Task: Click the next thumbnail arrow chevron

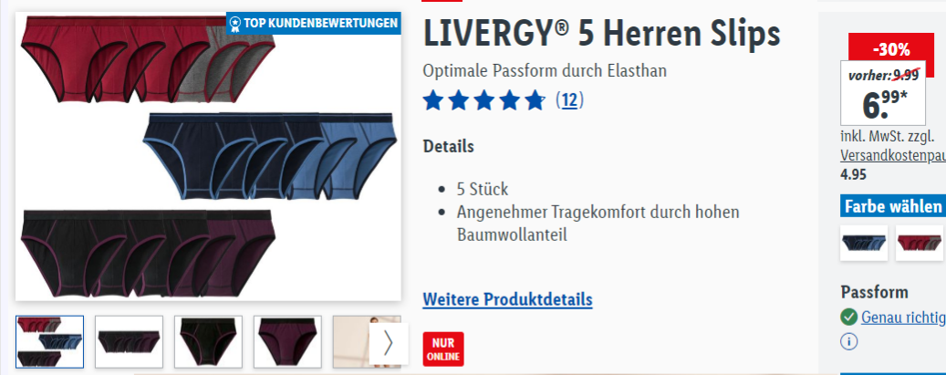Action: [x=388, y=343]
